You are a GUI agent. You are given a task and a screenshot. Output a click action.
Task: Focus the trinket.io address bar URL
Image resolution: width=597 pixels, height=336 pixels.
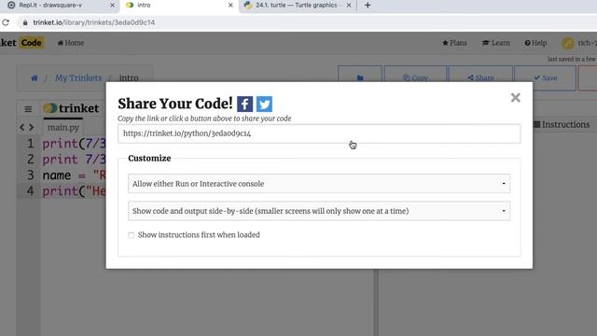point(93,22)
